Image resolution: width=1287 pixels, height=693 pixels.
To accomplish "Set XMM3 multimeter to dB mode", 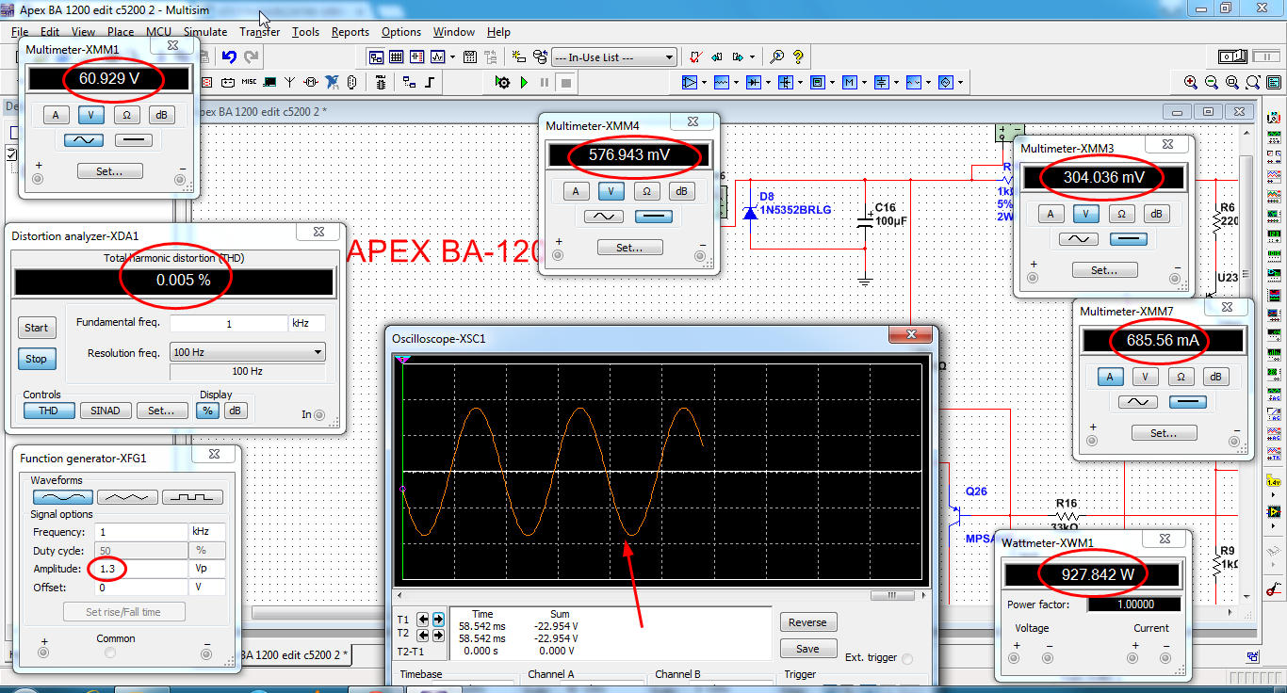I will [1156, 214].
